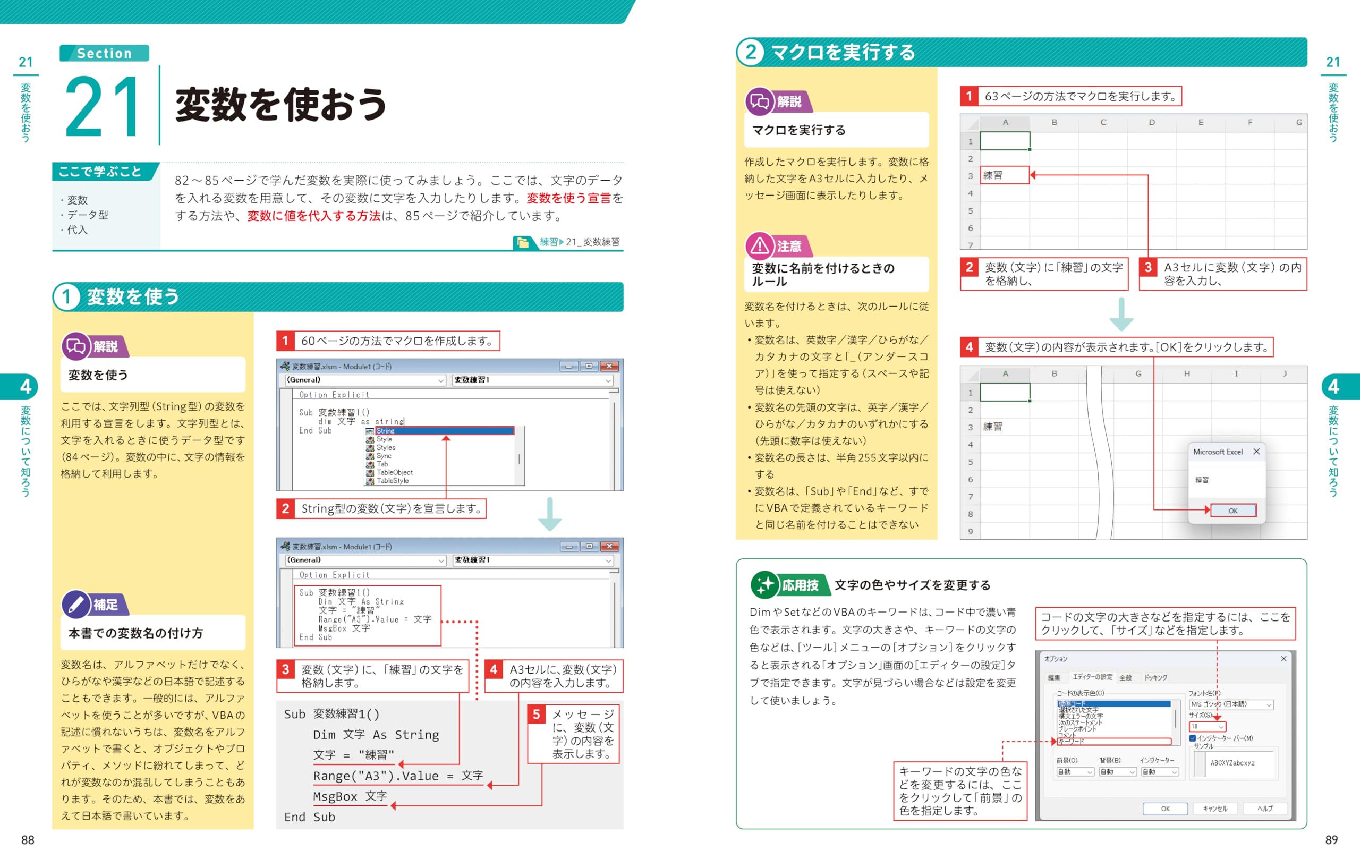The height and width of the screenshot is (867, 1360).
Task: Select row 9 header in the worksheet
Action: (x=970, y=531)
